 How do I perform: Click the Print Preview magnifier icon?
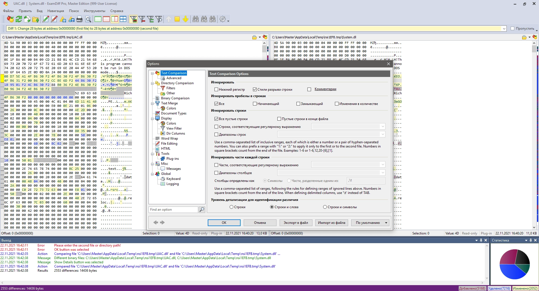[88, 19]
